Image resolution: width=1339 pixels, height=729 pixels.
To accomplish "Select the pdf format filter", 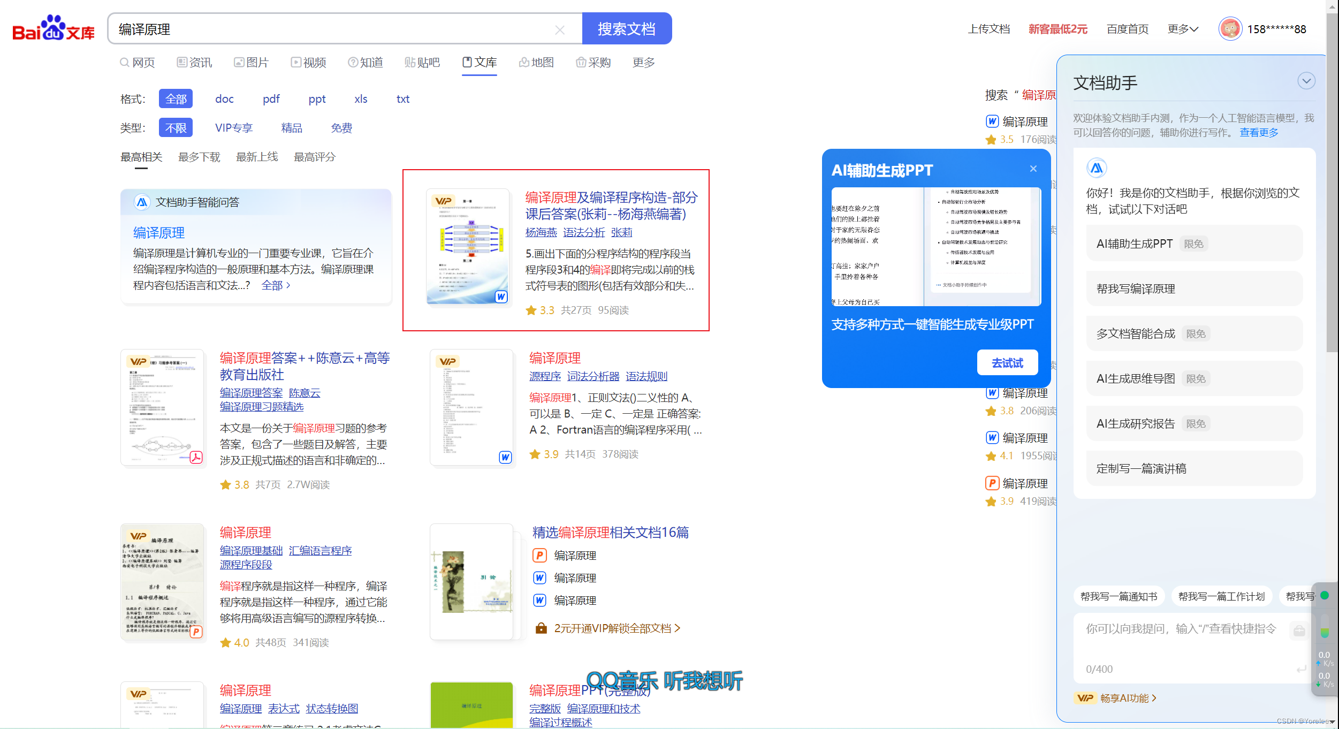I will 271,99.
